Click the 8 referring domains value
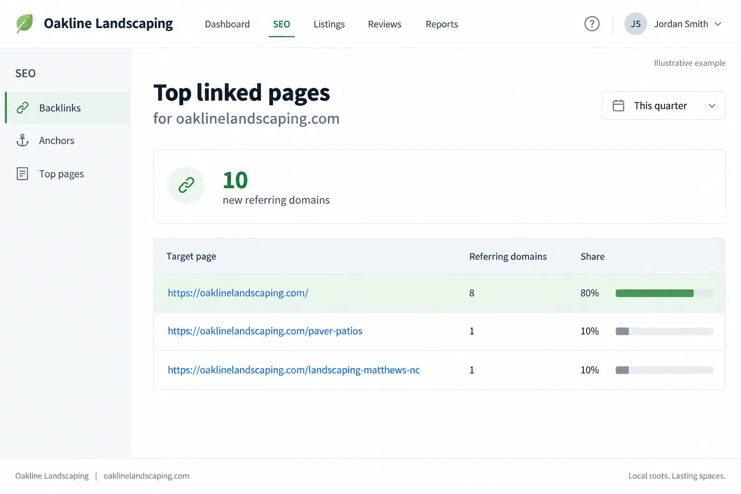Image resolution: width=741 pixels, height=494 pixels. pos(472,293)
